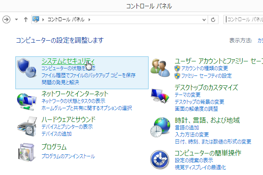Click the User Accounts people icon
Screen dimensions: 263x175
coord(160,68)
